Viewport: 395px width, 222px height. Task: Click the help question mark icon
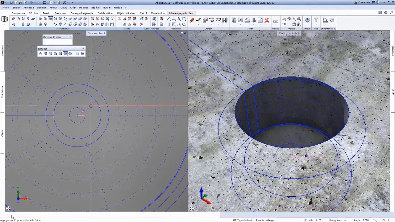click(x=378, y=2)
